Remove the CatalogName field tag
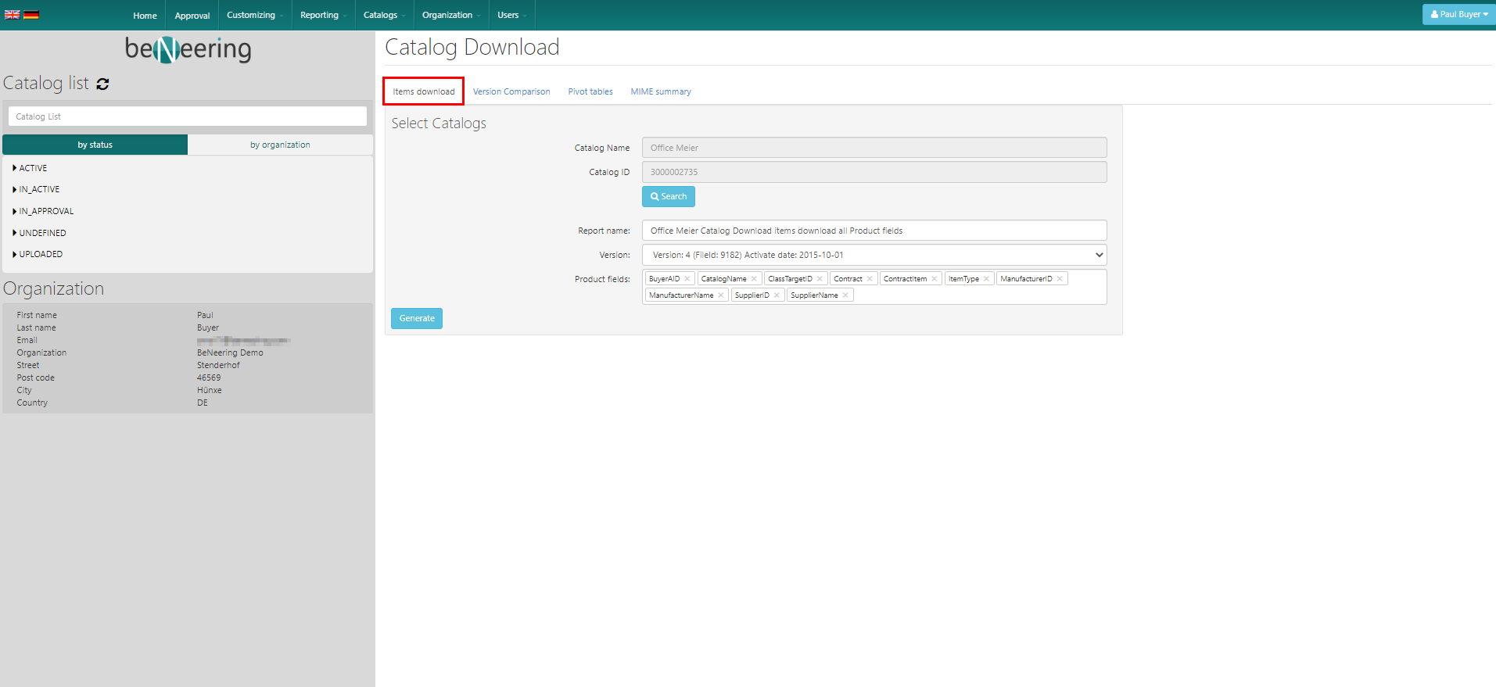Screen dimensions: 1496x687 (754, 279)
